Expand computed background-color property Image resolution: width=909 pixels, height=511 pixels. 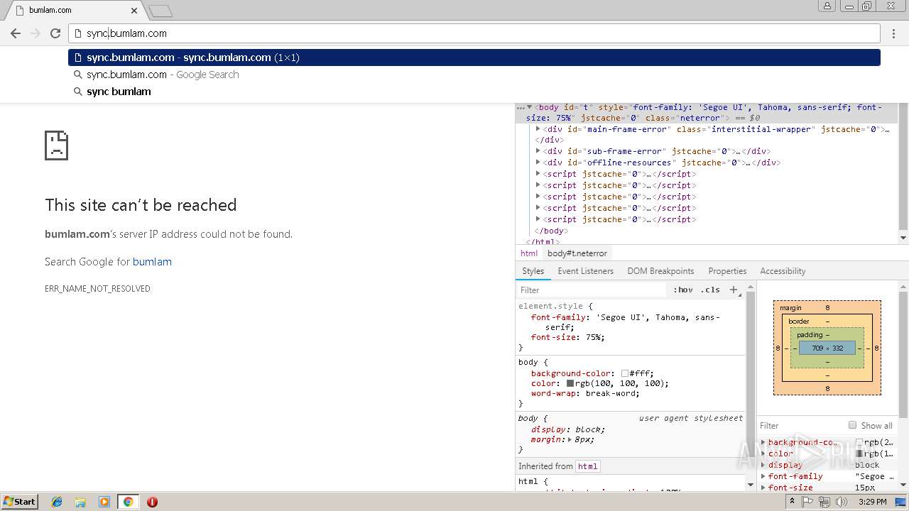point(763,442)
